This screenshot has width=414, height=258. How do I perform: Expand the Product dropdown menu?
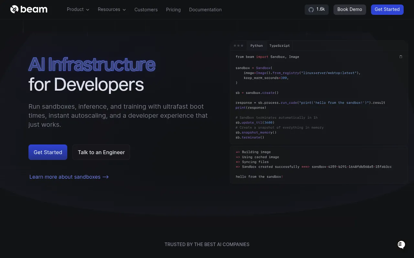click(x=78, y=9)
